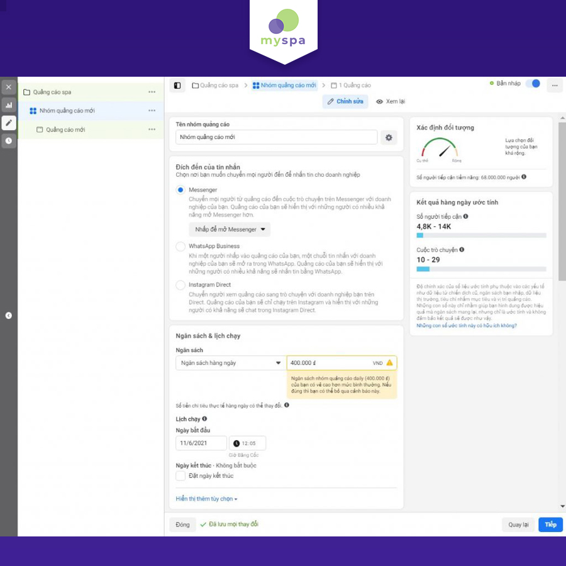Open the more options for Nhóm quảng cáo mới
This screenshot has height=566, width=566.
tap(152, 111)
